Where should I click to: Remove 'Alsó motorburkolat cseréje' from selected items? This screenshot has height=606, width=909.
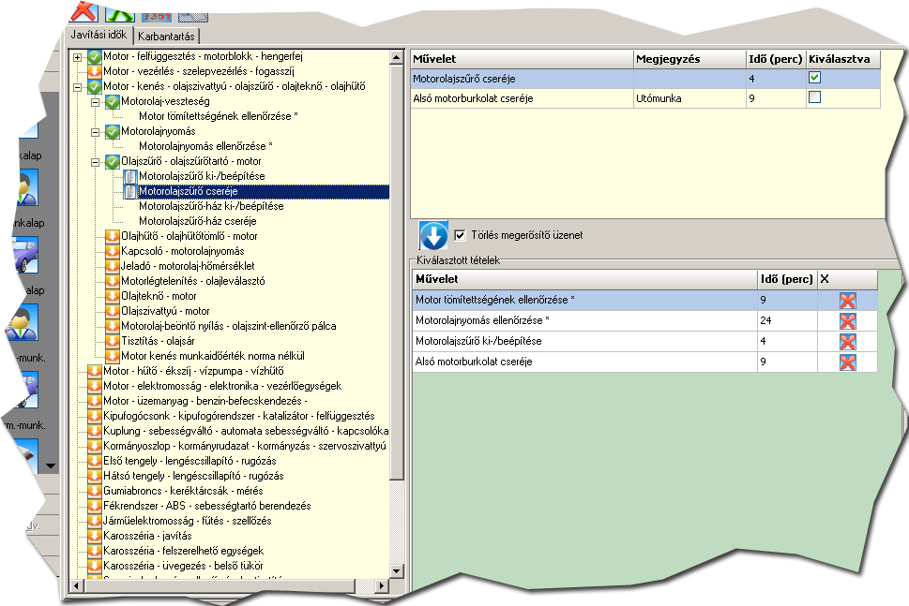pyautogui.click(x=848, y=362)
